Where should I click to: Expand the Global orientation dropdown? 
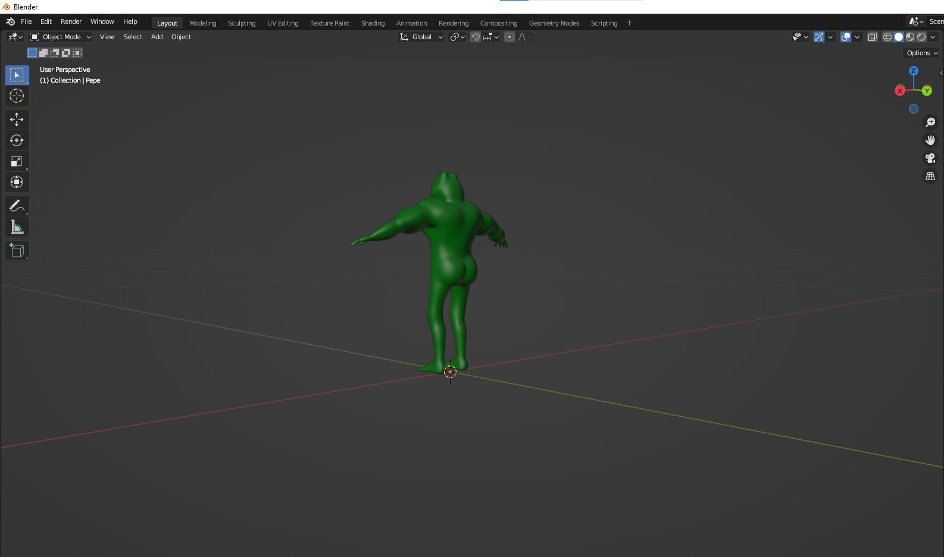tap(421, 37)
